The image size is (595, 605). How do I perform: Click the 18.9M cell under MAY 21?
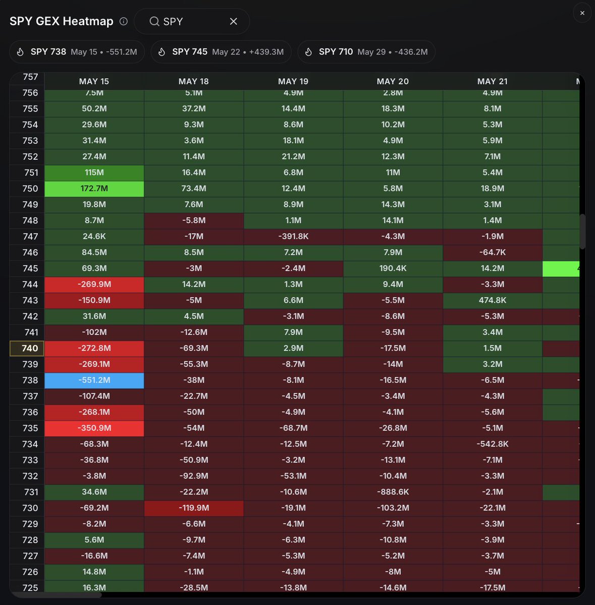[x=493, y=189]
